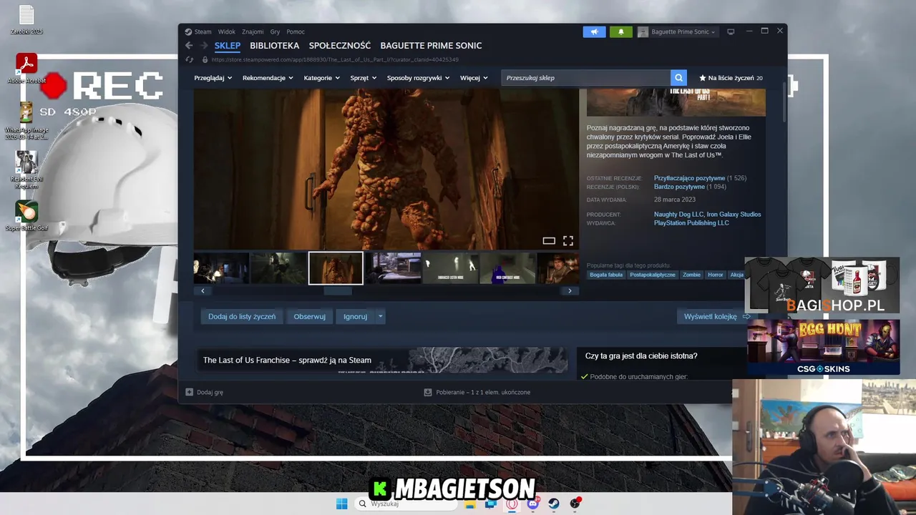
Task: Expand the Kategorie dropdown
Action: (321, 78)
